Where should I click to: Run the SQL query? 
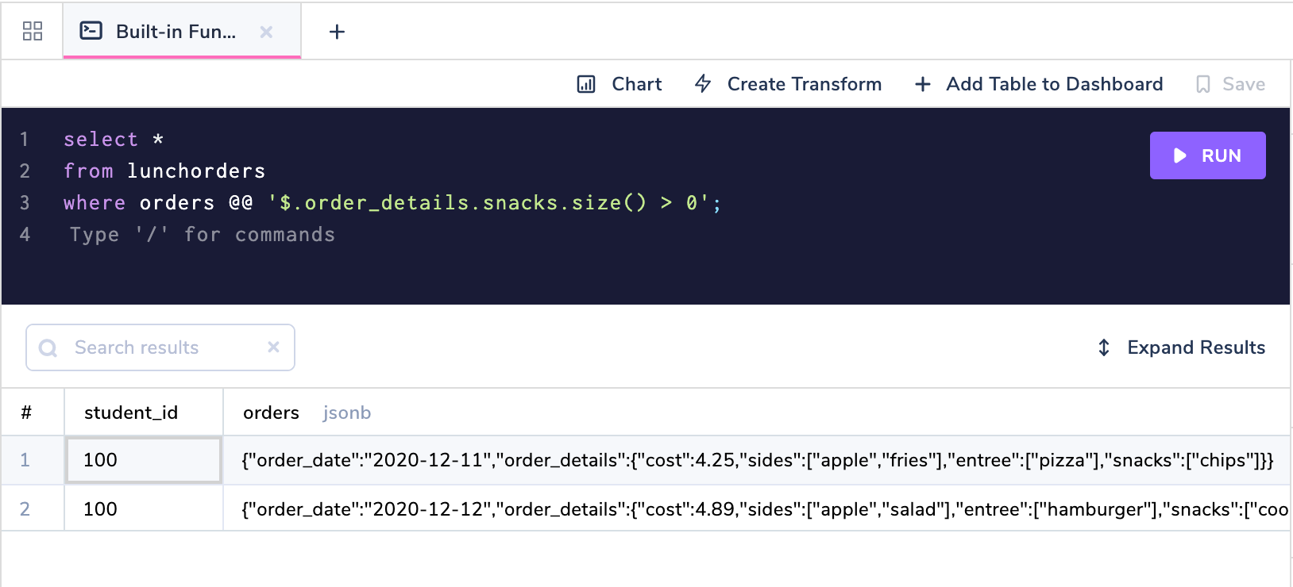point(1208,155)
